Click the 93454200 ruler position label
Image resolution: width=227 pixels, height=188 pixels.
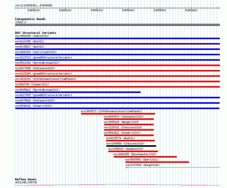coord(65,10)
